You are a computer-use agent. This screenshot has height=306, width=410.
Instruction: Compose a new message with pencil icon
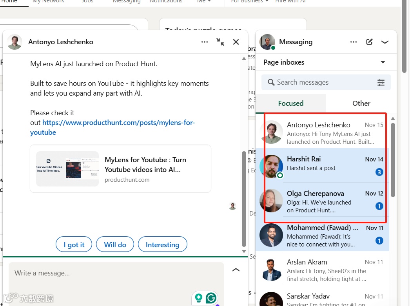(369, 42)
